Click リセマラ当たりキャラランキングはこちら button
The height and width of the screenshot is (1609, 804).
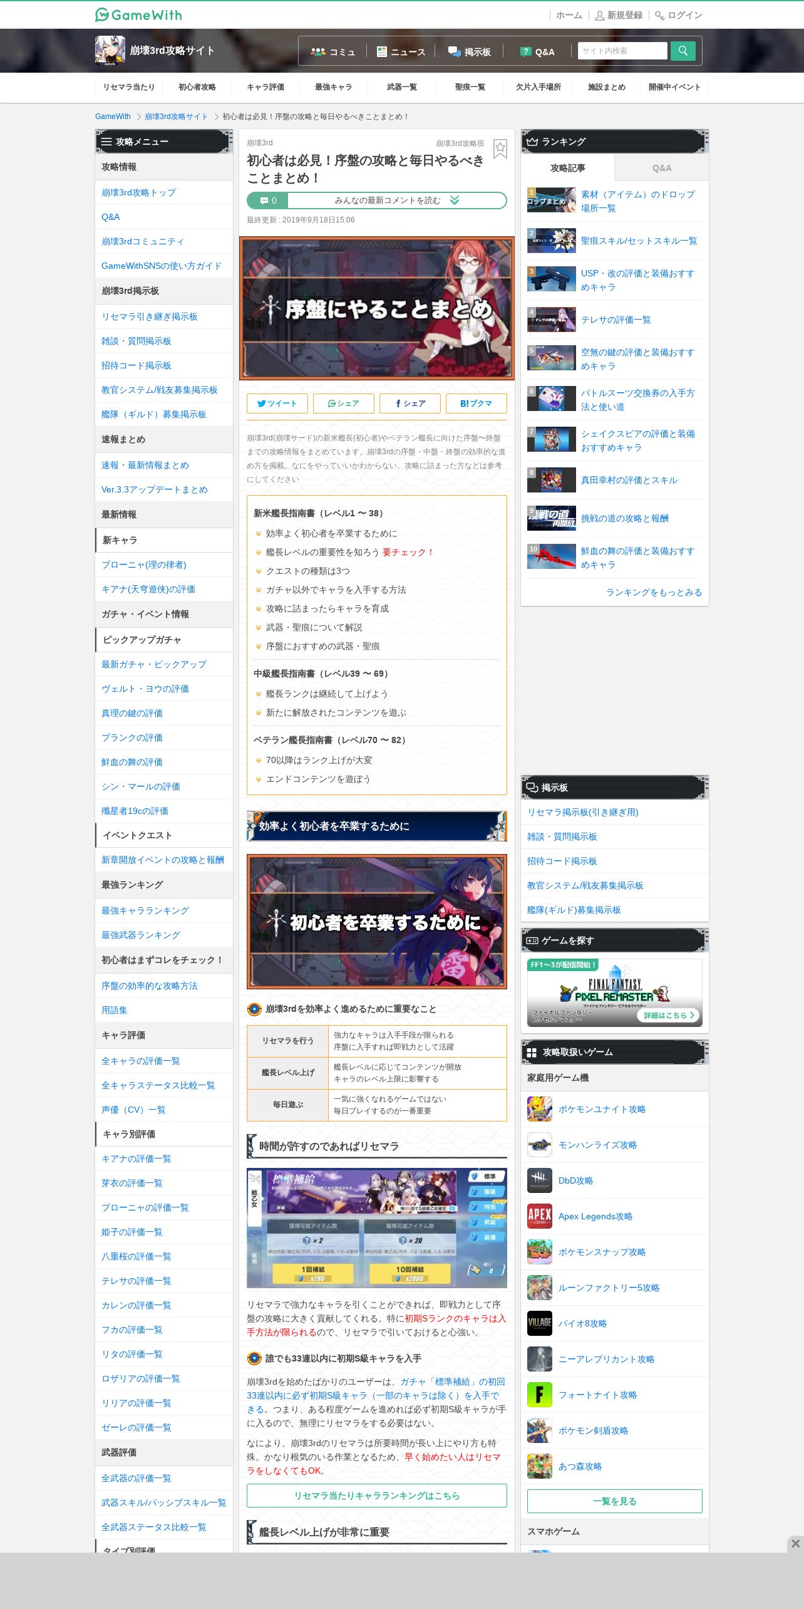376,1496
